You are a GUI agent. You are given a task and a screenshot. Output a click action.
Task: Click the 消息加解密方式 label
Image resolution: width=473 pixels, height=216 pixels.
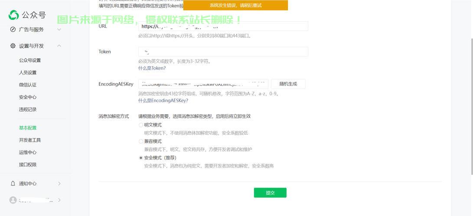click(x=114, y=116)
